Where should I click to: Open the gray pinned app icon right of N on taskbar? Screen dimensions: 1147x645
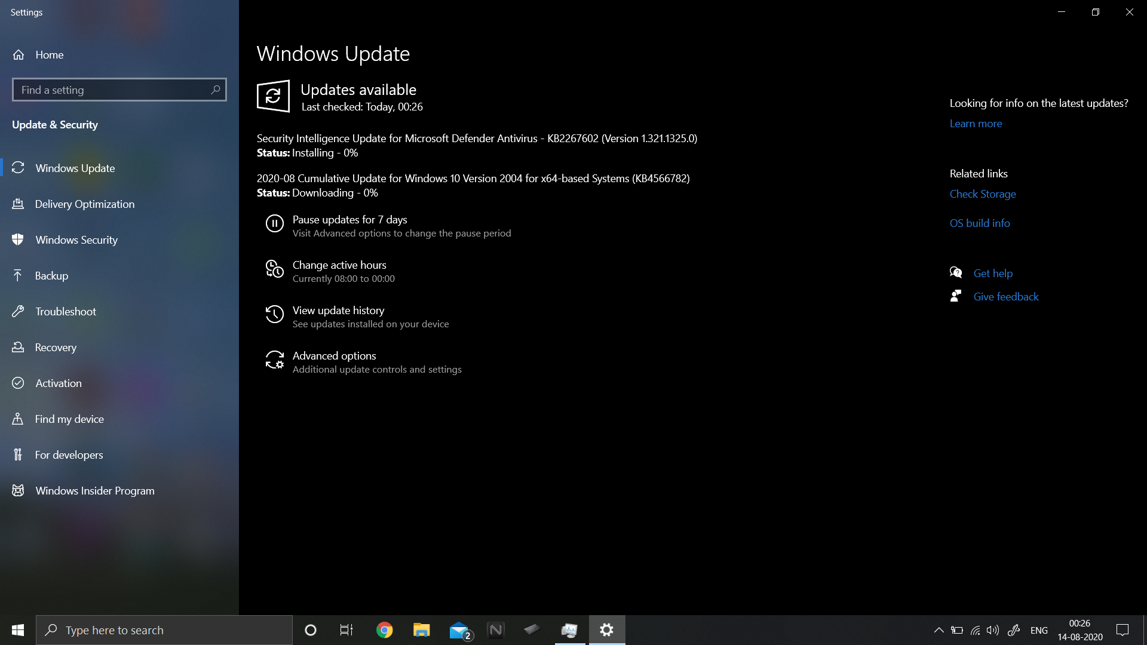click(x=532, y=629)
